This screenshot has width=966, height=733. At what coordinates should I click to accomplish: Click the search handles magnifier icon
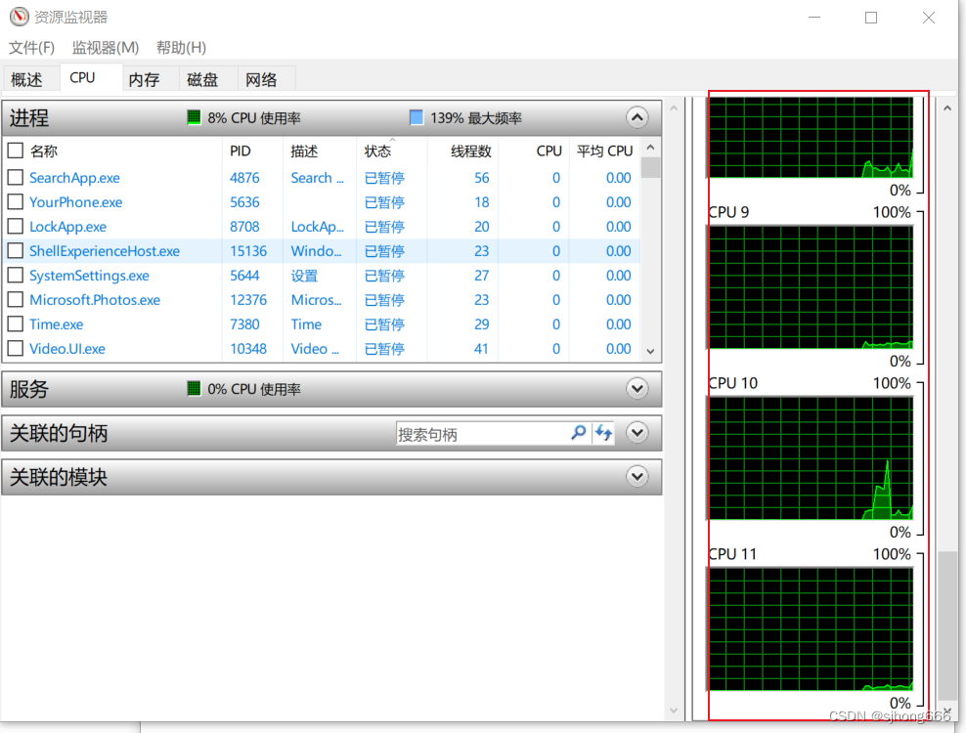[579, 432]
